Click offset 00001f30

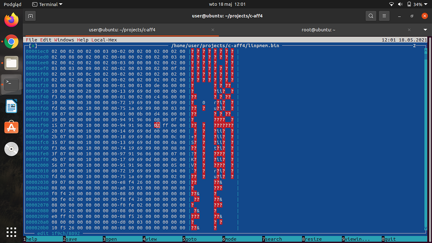(x=37, y=91)
